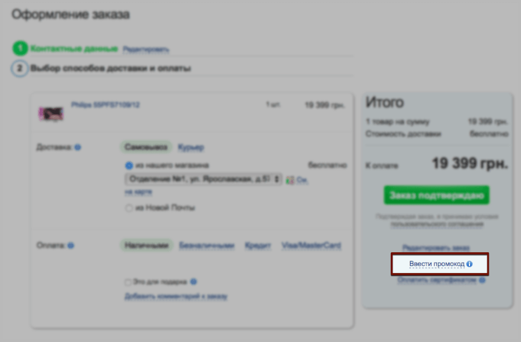Click the info icon beside Оплата label
The width and height of the screenshot is (521, 342).
71,245
